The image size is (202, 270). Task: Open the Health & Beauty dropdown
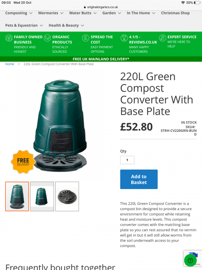[66, 26]
